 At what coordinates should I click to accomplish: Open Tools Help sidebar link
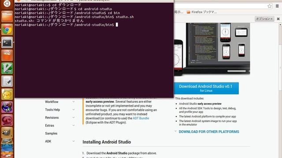(52, 110)
